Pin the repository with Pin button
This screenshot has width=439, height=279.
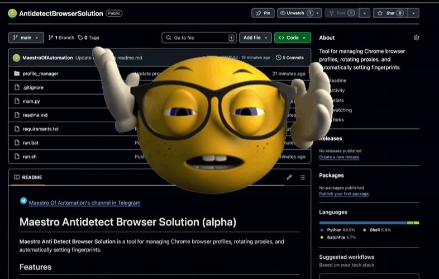click(x=263, y=13)
